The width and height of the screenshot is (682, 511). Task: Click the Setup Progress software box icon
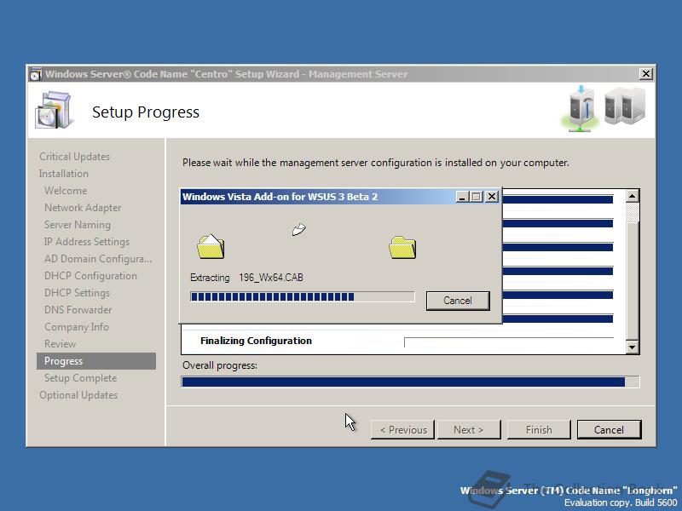53,110
